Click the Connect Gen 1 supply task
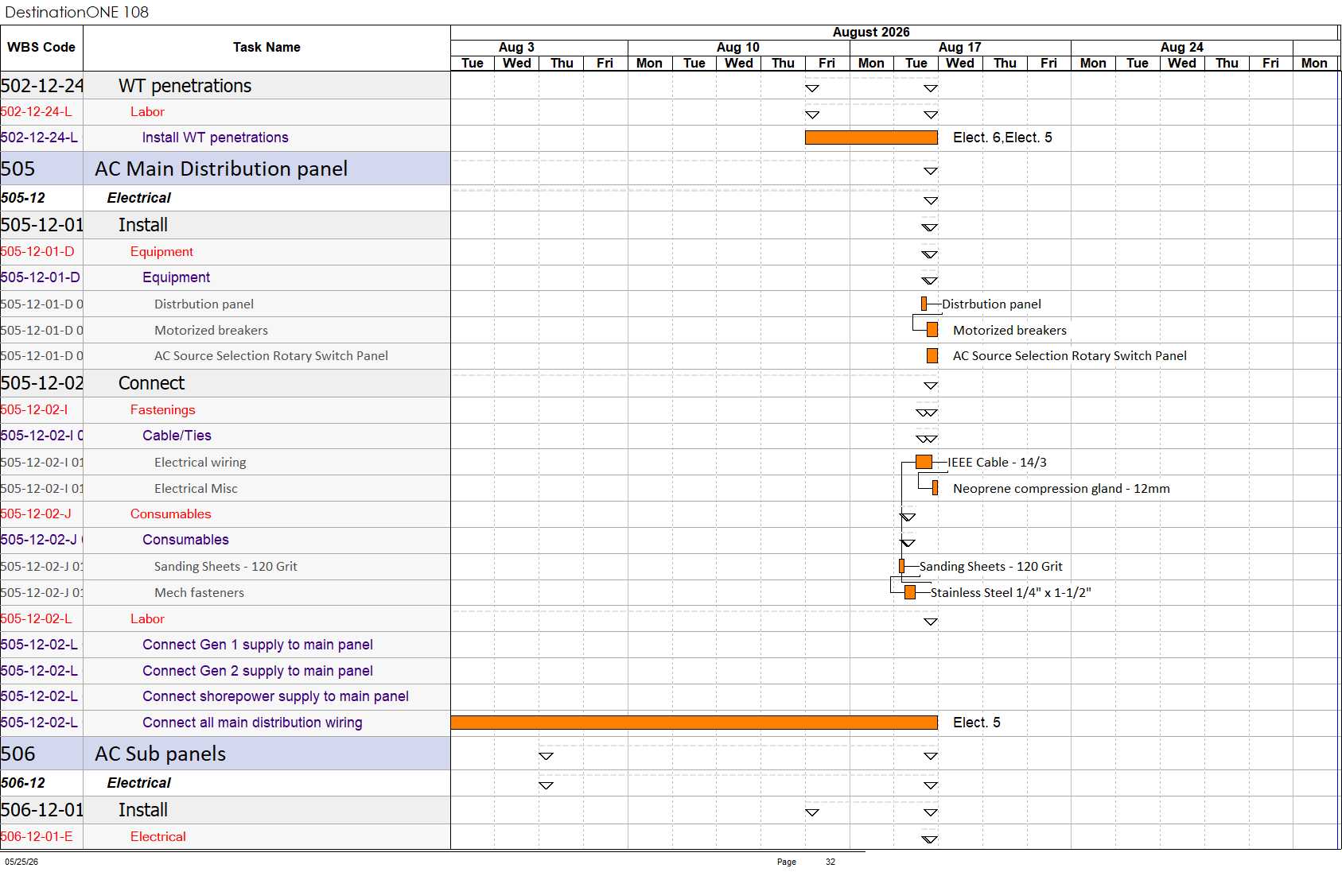The image size is (1342, 872). pyautogui.click(x=258, y=645)
